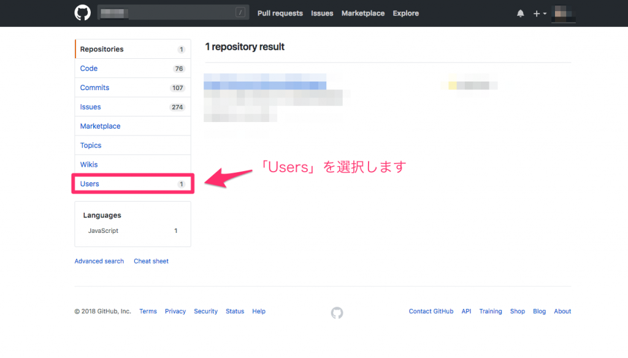Open the notifications bell

click(x=521, y=12)
